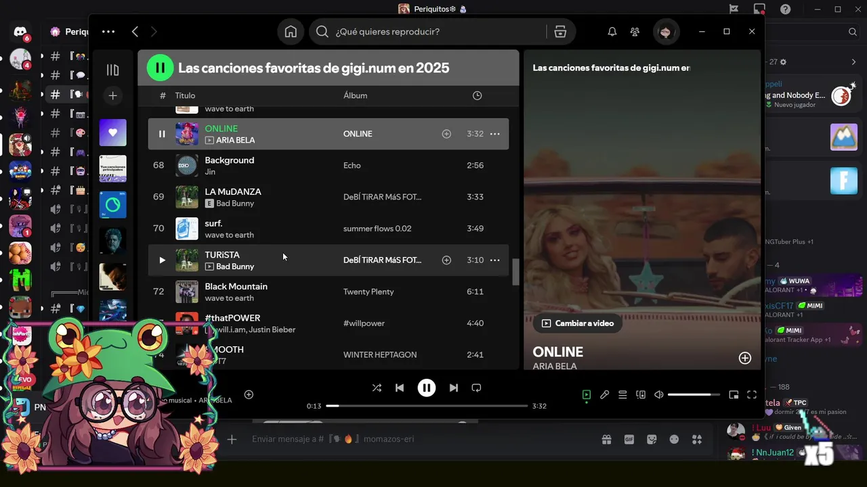
Task: Skip to previous track
Action: click(x=400, y=388)
